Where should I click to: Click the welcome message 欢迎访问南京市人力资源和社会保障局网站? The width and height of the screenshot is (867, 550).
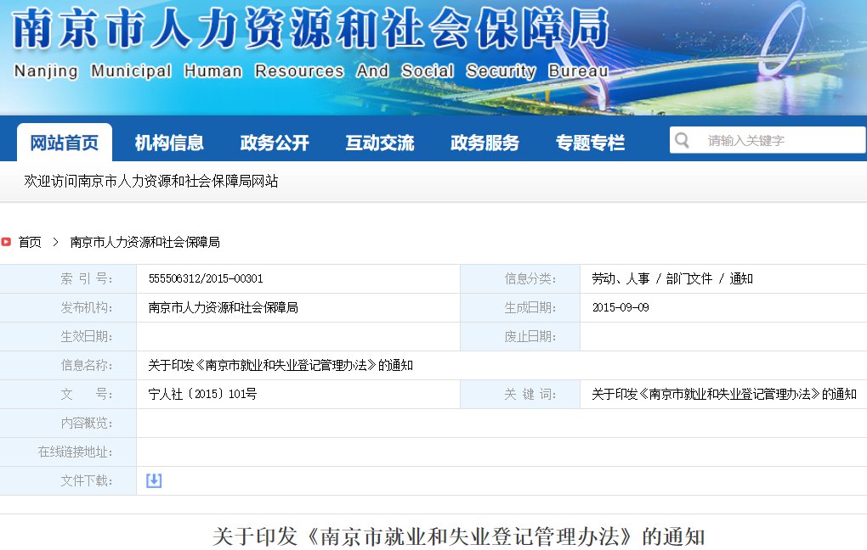(x=151, y=181)
